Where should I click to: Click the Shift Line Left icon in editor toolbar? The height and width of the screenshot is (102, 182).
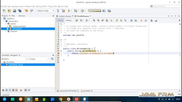click(x=131, y=20)
